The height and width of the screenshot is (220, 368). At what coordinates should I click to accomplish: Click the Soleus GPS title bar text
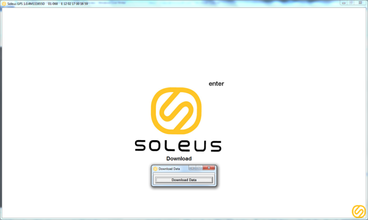(48, 4)
